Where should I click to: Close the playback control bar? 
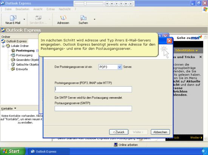point(131,4)
